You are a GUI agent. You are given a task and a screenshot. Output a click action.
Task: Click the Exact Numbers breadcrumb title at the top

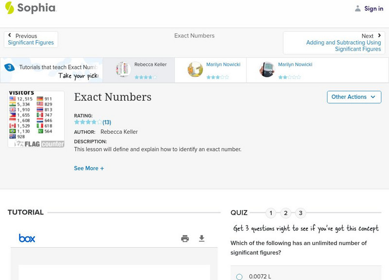[194, 35]
